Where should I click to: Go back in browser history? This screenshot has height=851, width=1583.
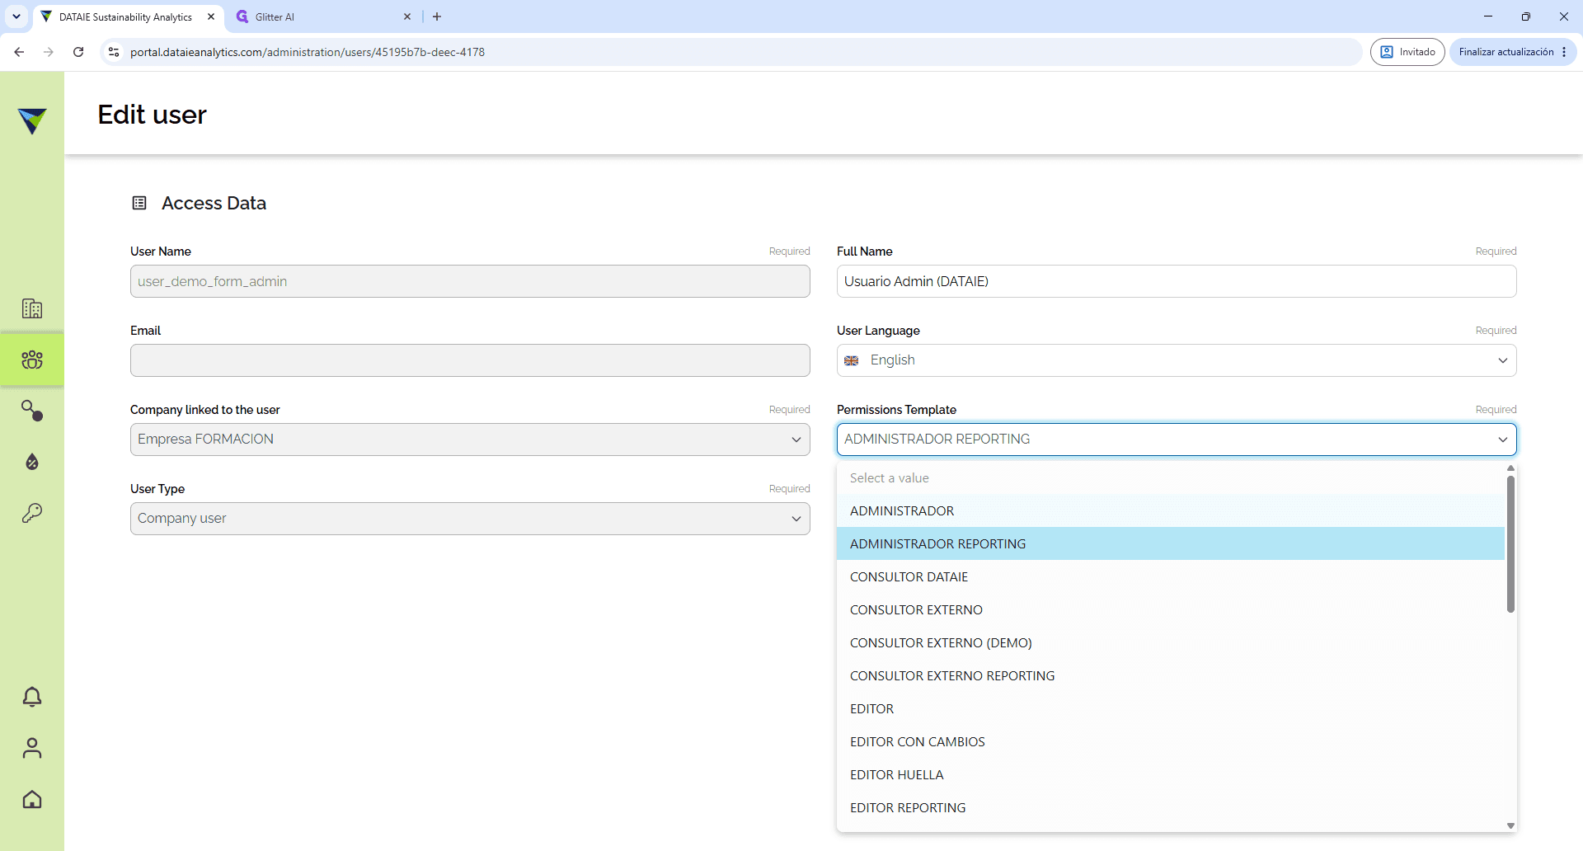[x=19, y=52]
